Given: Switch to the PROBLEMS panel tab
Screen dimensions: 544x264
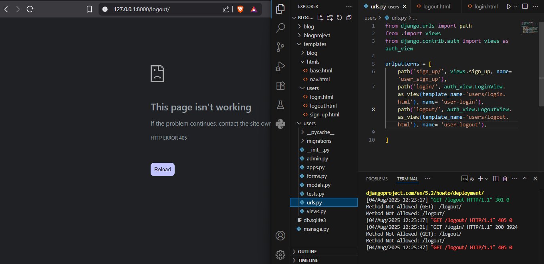Looking at the screenshot, I should pyautogui.click(x=377, y=179).
